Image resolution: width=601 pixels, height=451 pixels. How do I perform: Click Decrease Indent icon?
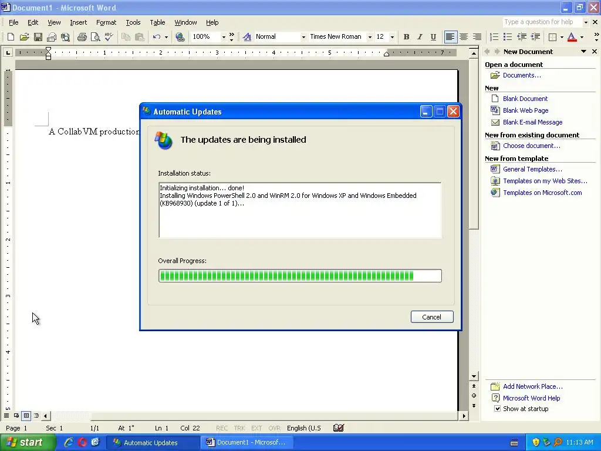click(521, 37)
